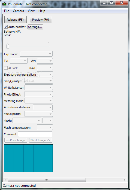
Task: Expand the Size/Quality dropdown
Action: click(39, 81)
